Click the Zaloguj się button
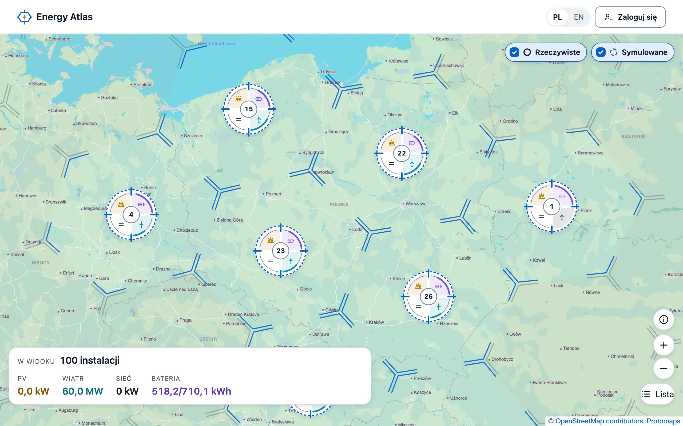Viewport: 683px width, 426px height. 630,17
